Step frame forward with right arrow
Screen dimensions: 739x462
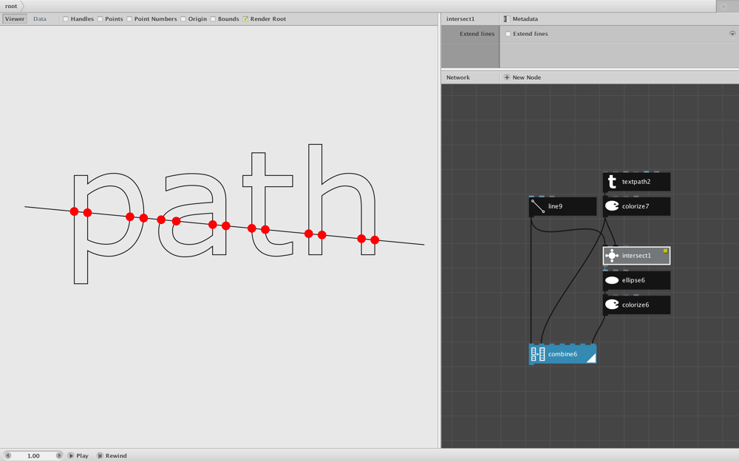point(59,455)
